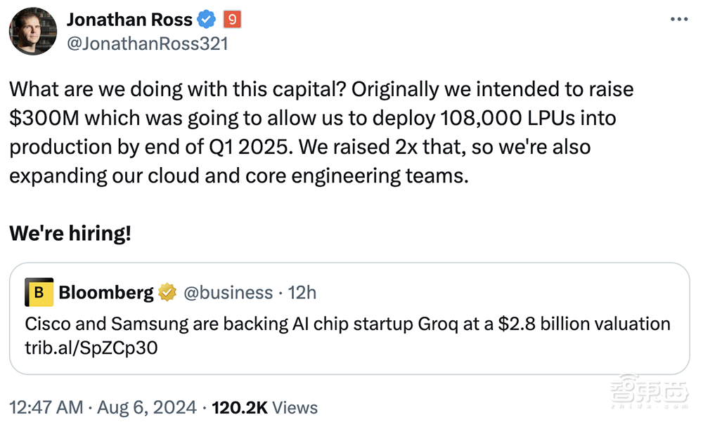
Task: Click the blue verified checkmark badge
Action: pos(209,20)
